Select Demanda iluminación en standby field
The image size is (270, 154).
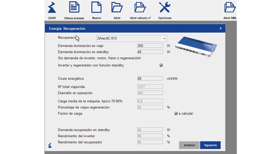click(x=150, y=52)
